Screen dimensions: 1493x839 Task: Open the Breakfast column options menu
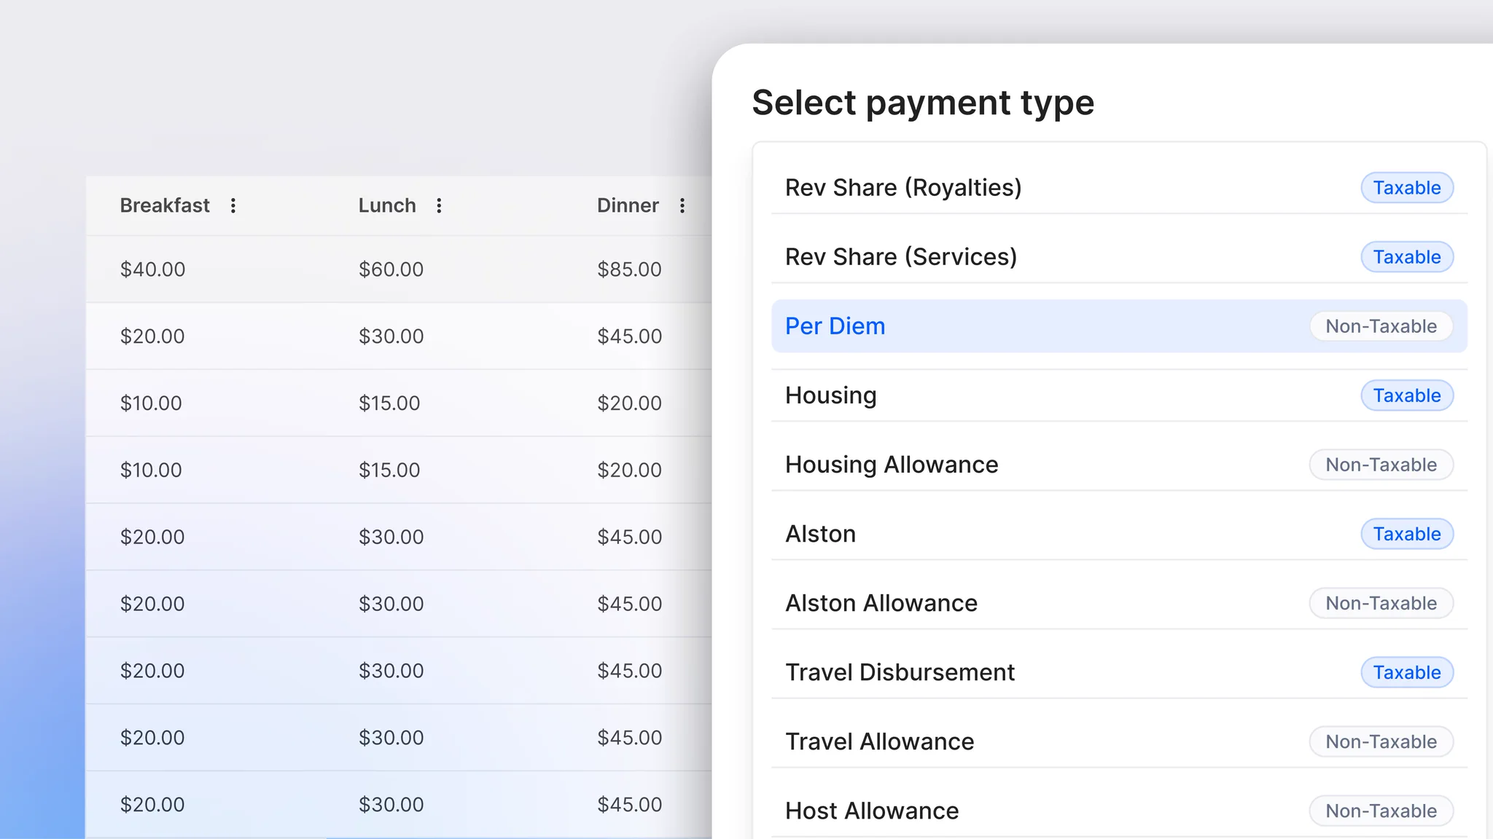233,205
